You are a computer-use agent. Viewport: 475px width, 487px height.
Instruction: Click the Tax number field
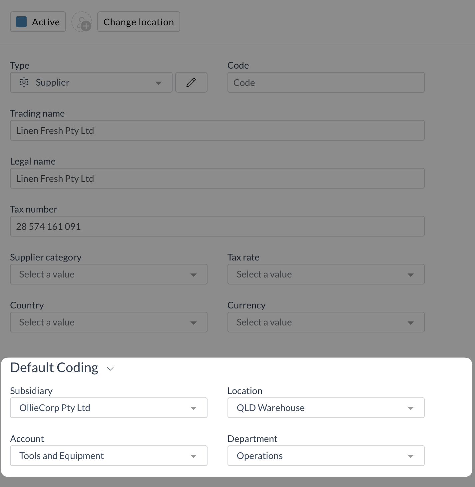[x=217, y=226]
